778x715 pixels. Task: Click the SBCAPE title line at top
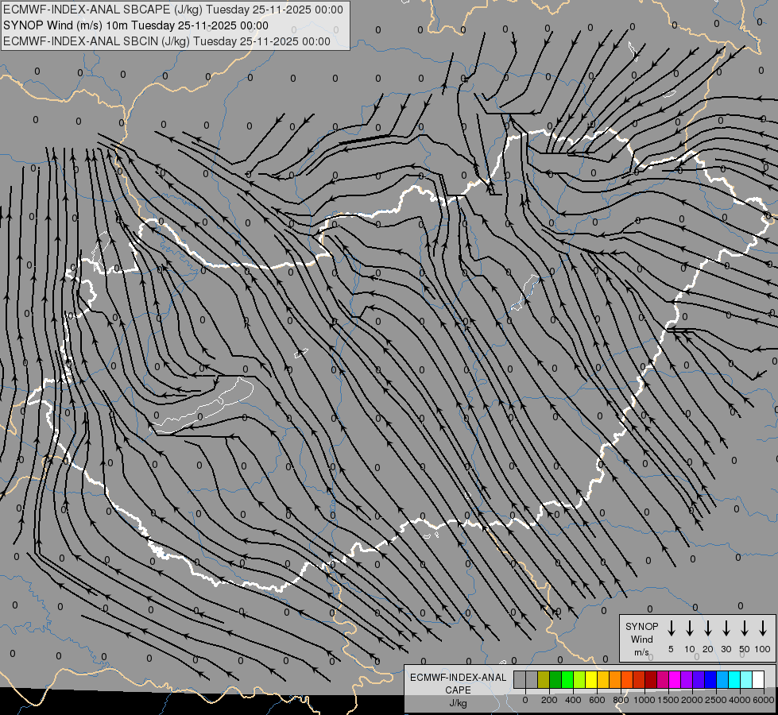coord(174,10)
